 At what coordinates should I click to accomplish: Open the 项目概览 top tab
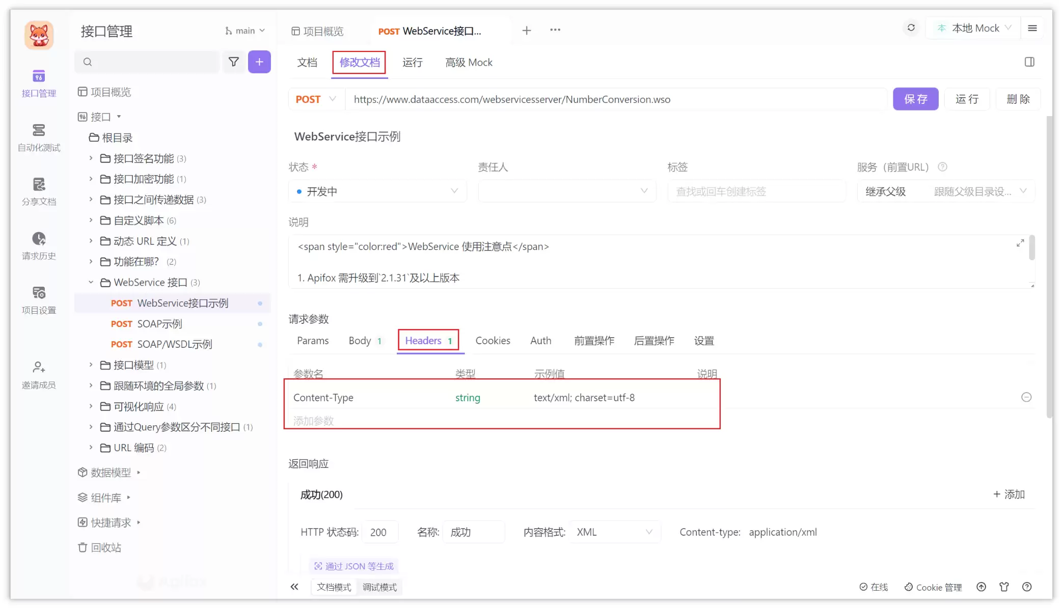(318, 31)
